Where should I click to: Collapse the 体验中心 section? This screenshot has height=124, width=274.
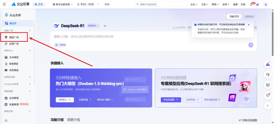[30, 51]
